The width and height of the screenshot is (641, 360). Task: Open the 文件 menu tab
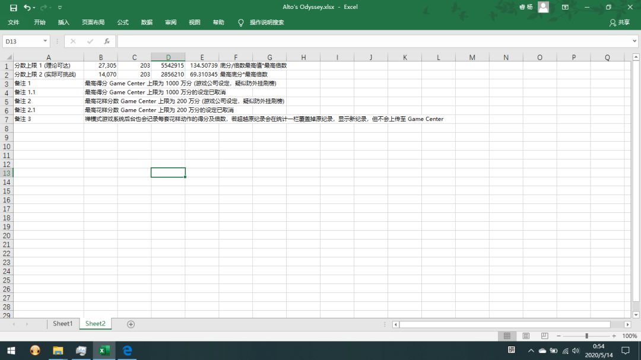tap(14, 23)
